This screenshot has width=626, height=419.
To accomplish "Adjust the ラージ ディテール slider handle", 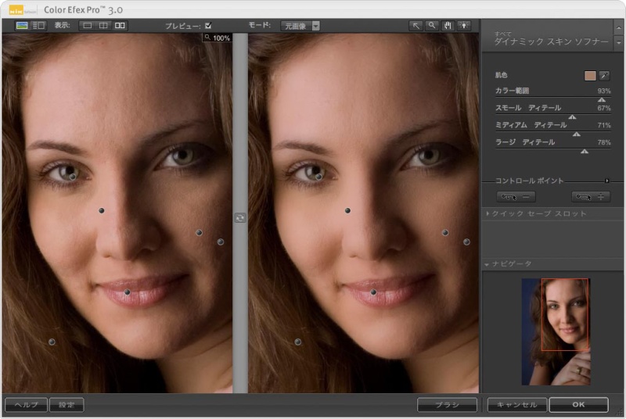I will (585, 151).
